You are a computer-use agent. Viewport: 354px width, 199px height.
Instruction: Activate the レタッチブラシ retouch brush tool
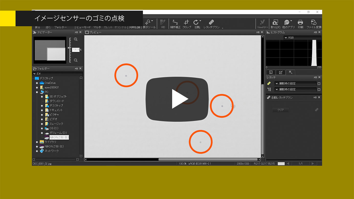(x=211, y=24)
